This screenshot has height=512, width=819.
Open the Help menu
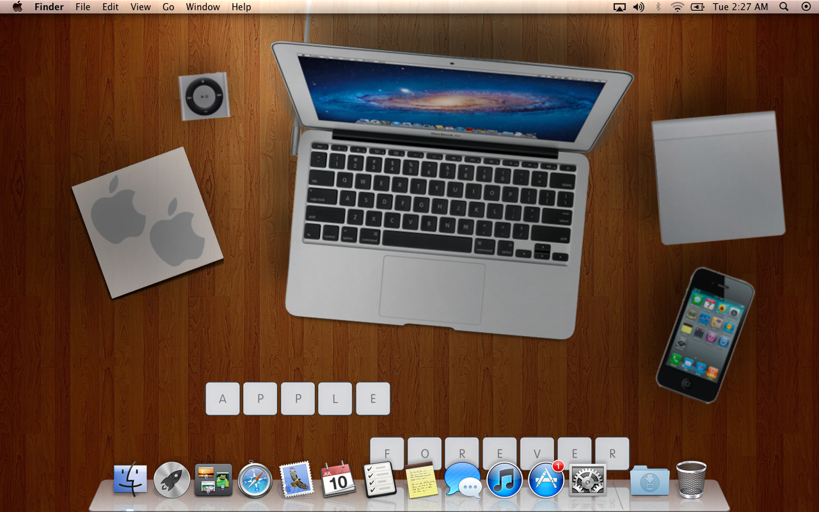pyautogui.click(x=241, y=7)
